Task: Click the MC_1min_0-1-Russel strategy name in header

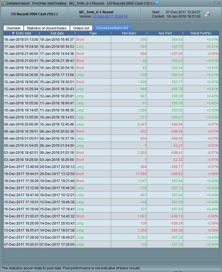Action: coord(96,12)
